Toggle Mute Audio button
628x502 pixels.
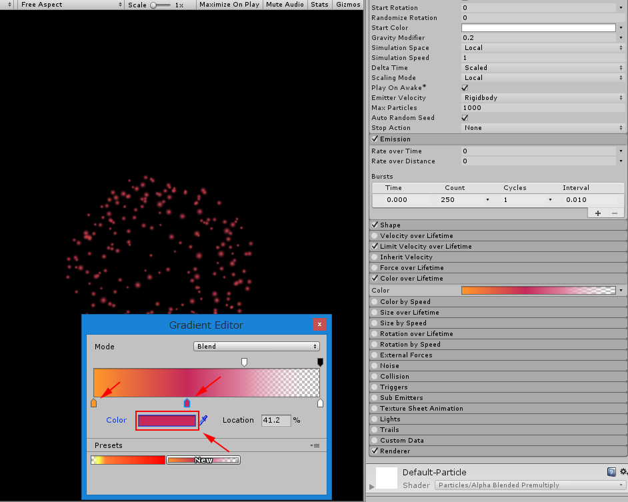(285, 5)
